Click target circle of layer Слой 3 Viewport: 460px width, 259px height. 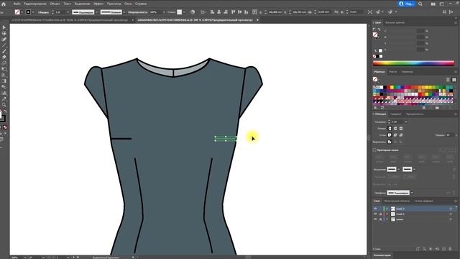[x=451, y=209]
